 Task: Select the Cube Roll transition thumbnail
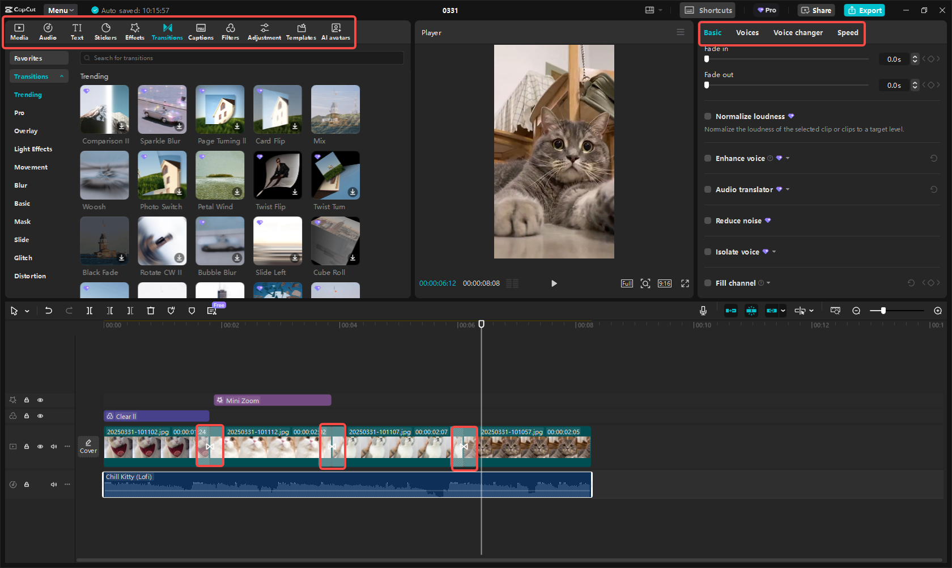point(335,241)
